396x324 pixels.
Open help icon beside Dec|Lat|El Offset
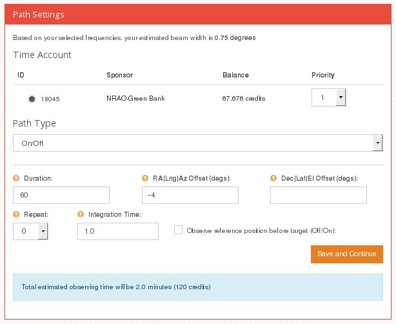pyautogui.click(x=273, y=178)
